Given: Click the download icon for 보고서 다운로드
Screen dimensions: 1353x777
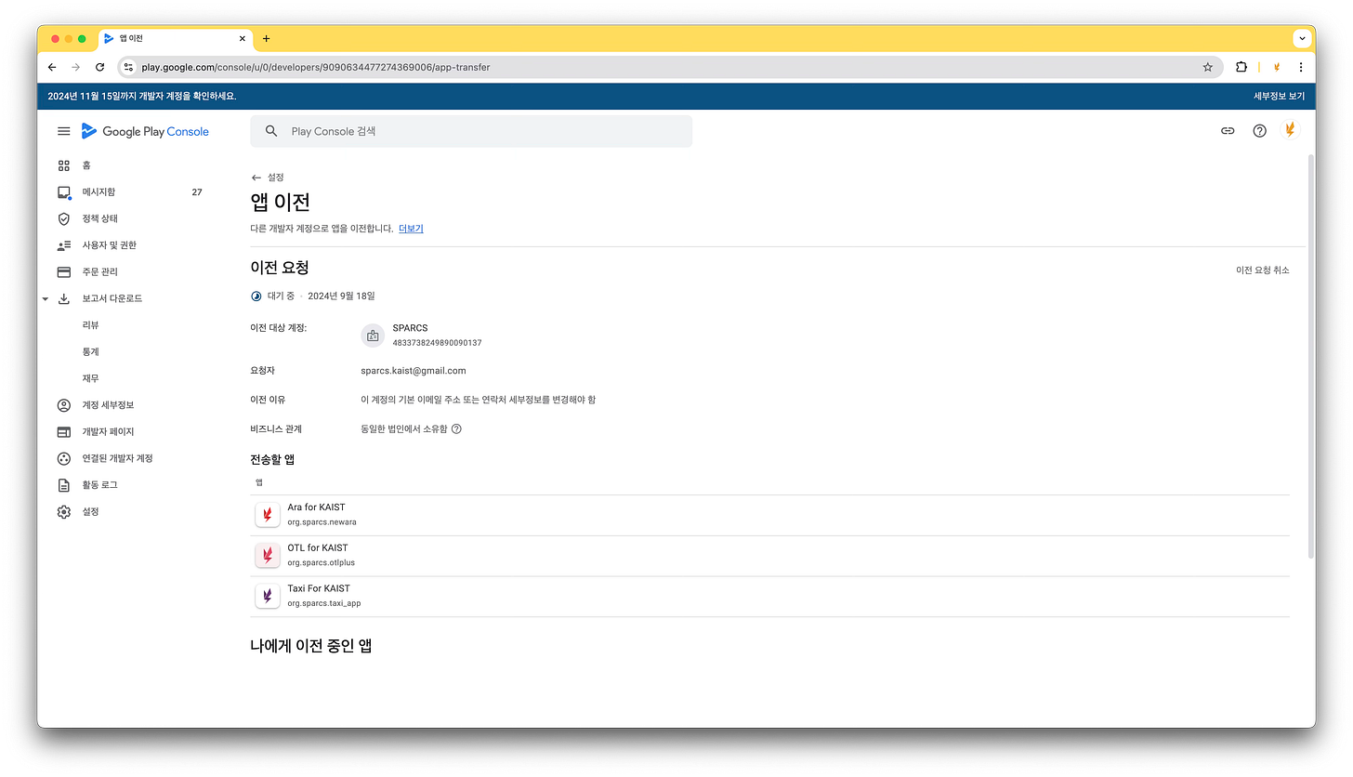Looking at the screenshot, I should [x=64, y=299].
